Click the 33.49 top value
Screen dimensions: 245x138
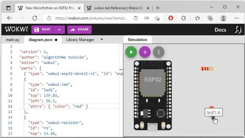pos(49,134)
